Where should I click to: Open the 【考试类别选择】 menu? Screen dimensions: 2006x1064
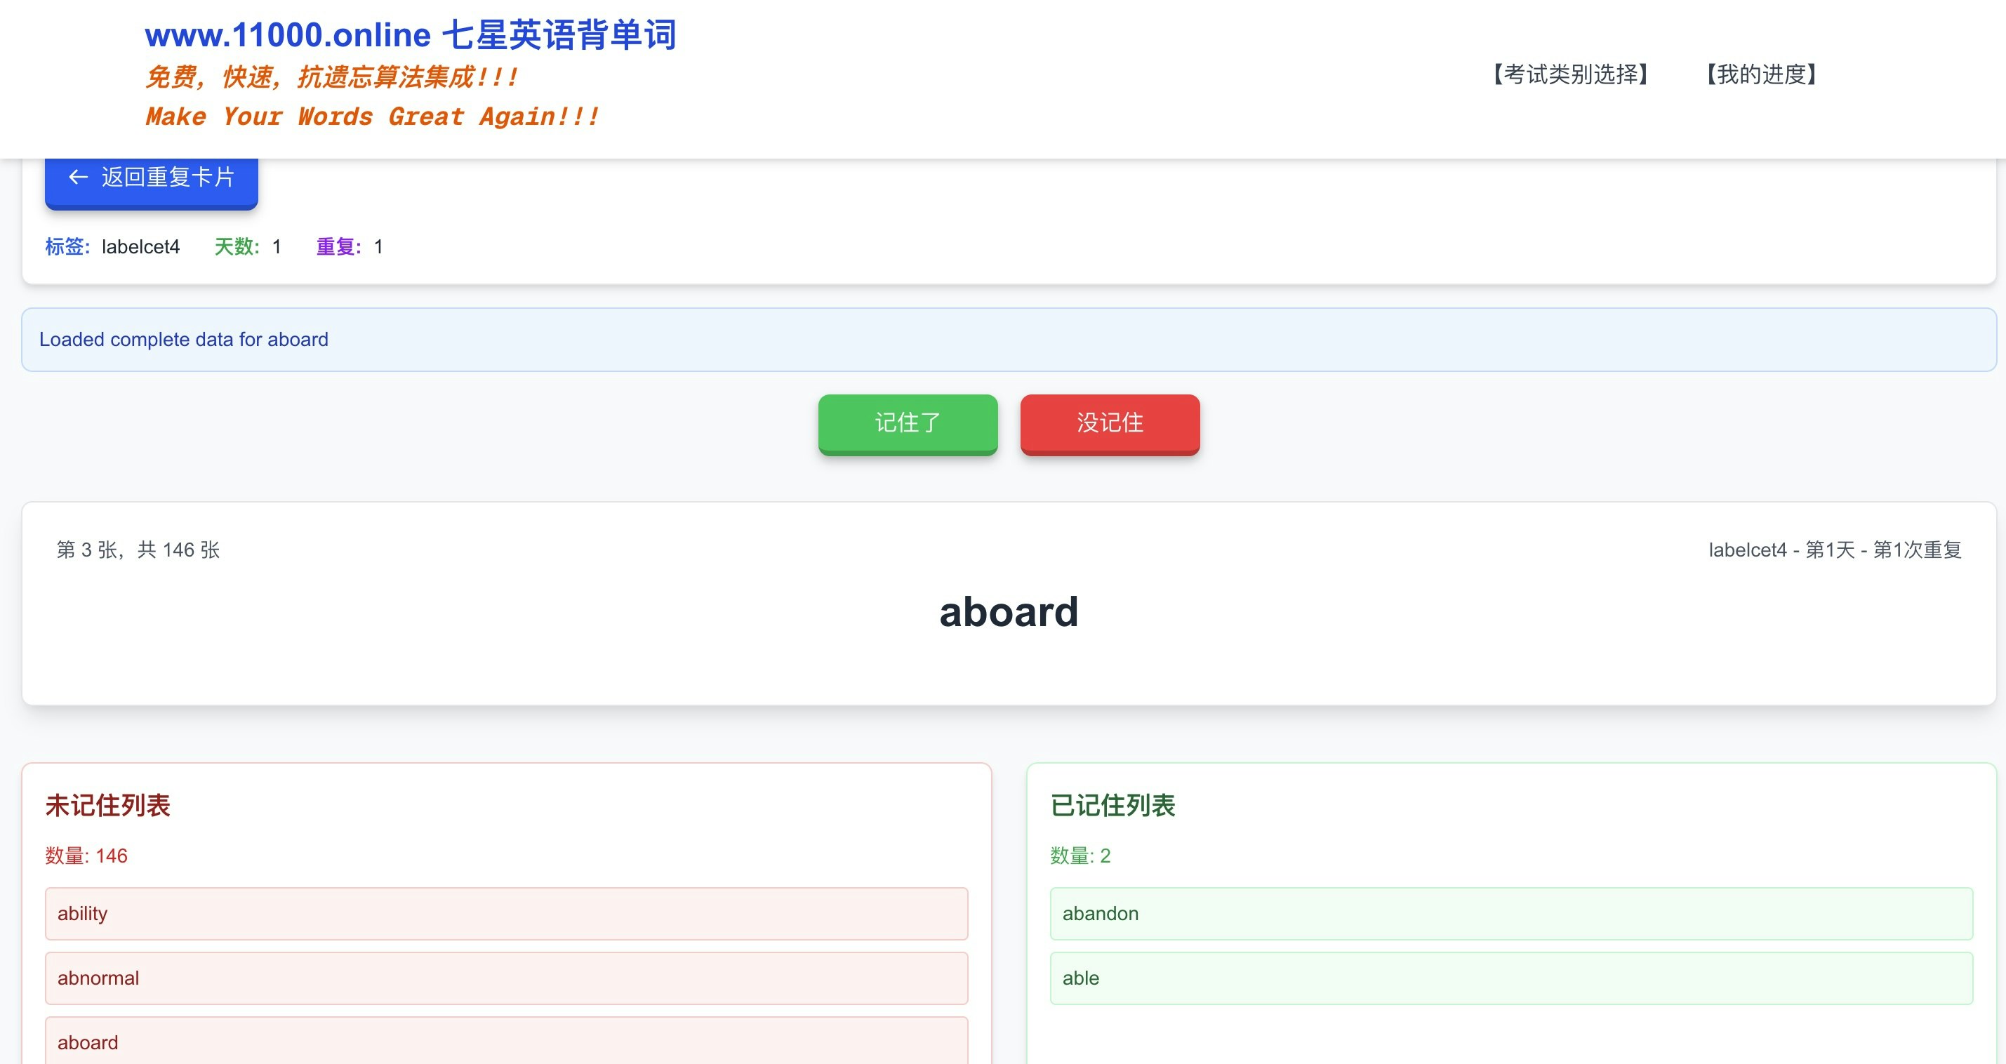[x=1571, y=75]
